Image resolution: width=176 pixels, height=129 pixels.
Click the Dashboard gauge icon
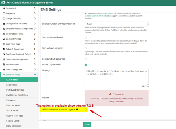pyautogui.click(x=4, y=8)
